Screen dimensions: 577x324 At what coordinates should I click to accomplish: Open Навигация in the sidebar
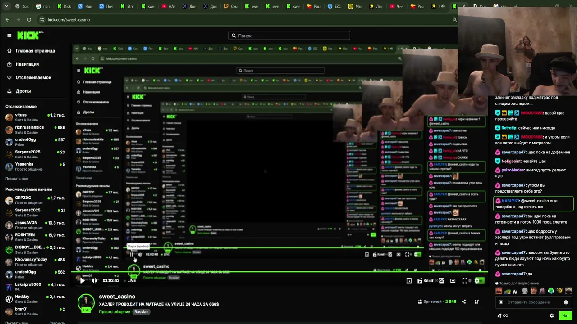click(23, 64)
